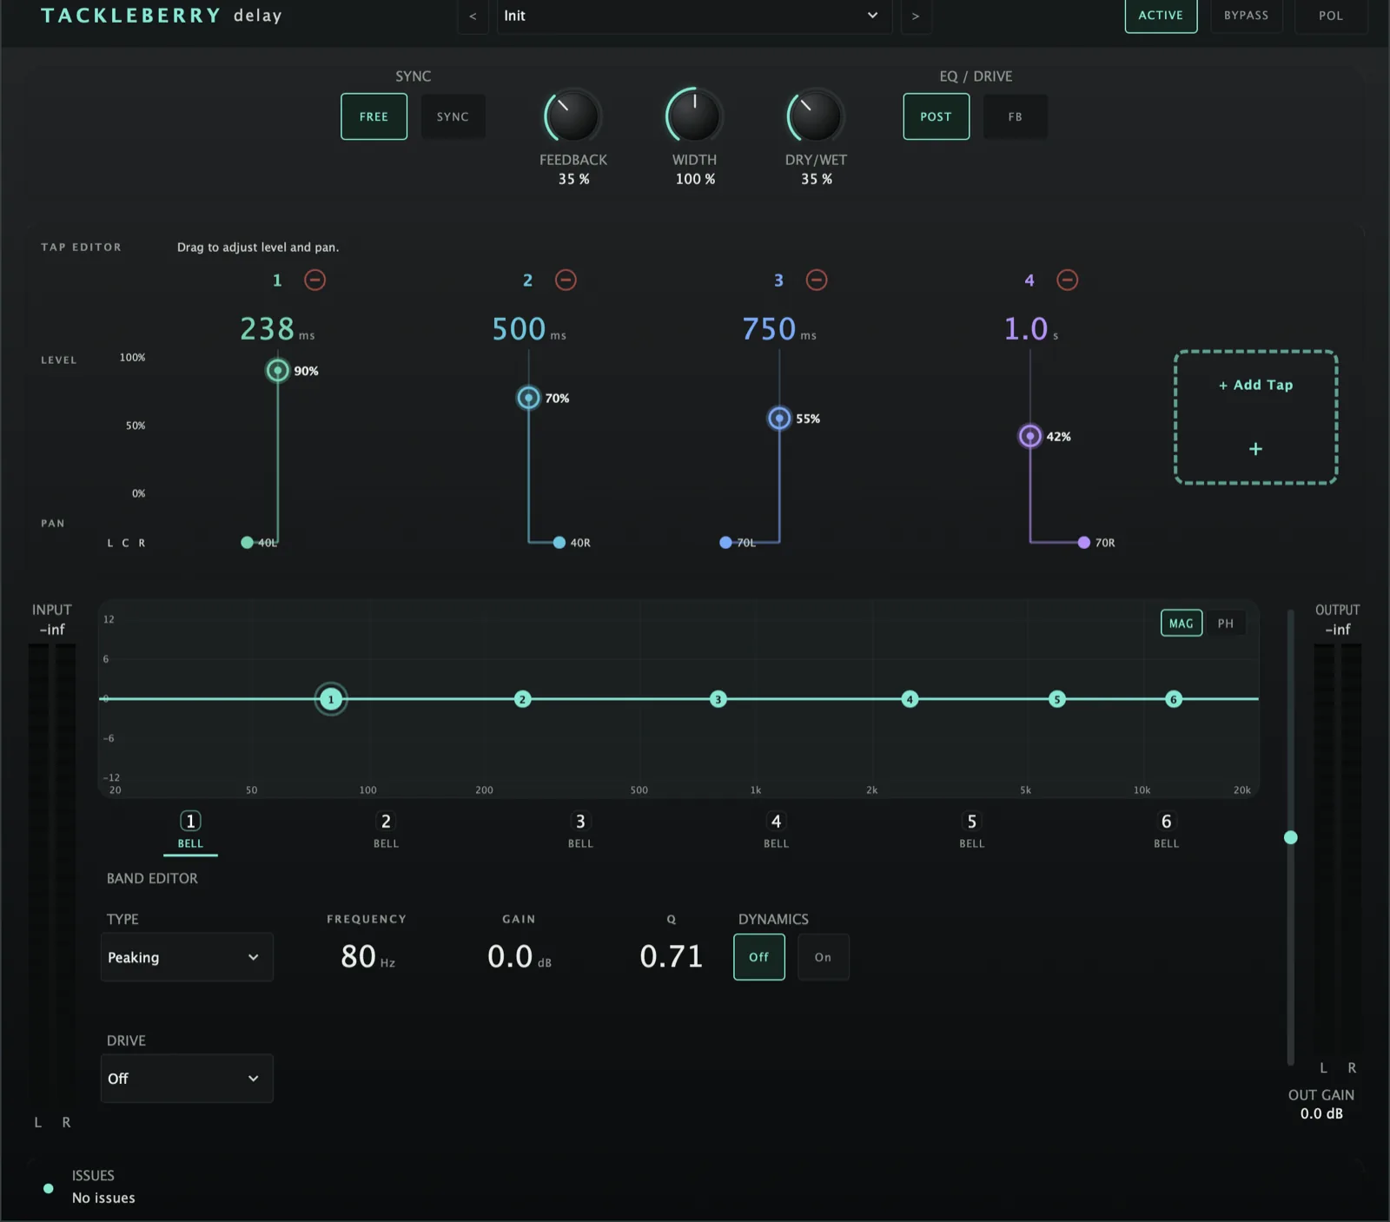Click tap 4 pan dot at 70R
The image size is (1390, 1222).
[x=1083, y=543]
